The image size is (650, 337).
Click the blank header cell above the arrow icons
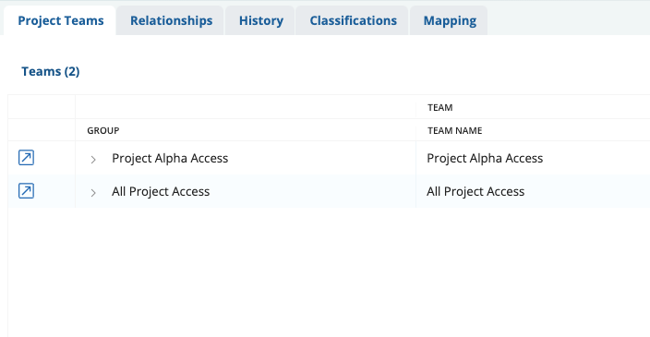click(42, 107)
